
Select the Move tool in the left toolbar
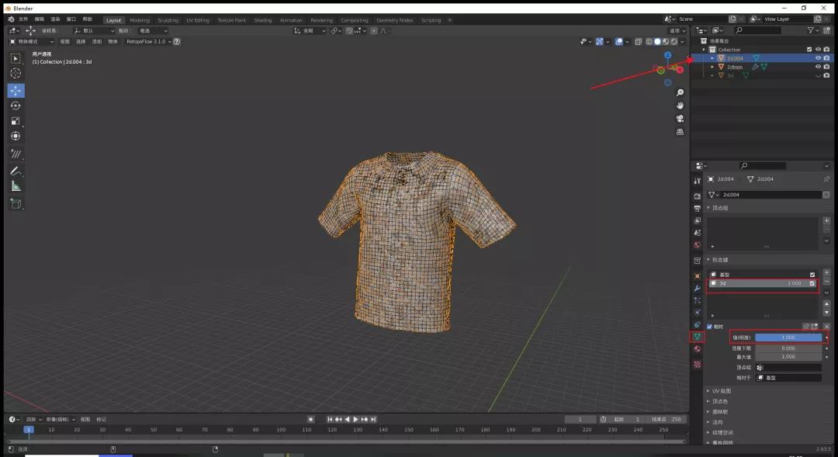16,91
